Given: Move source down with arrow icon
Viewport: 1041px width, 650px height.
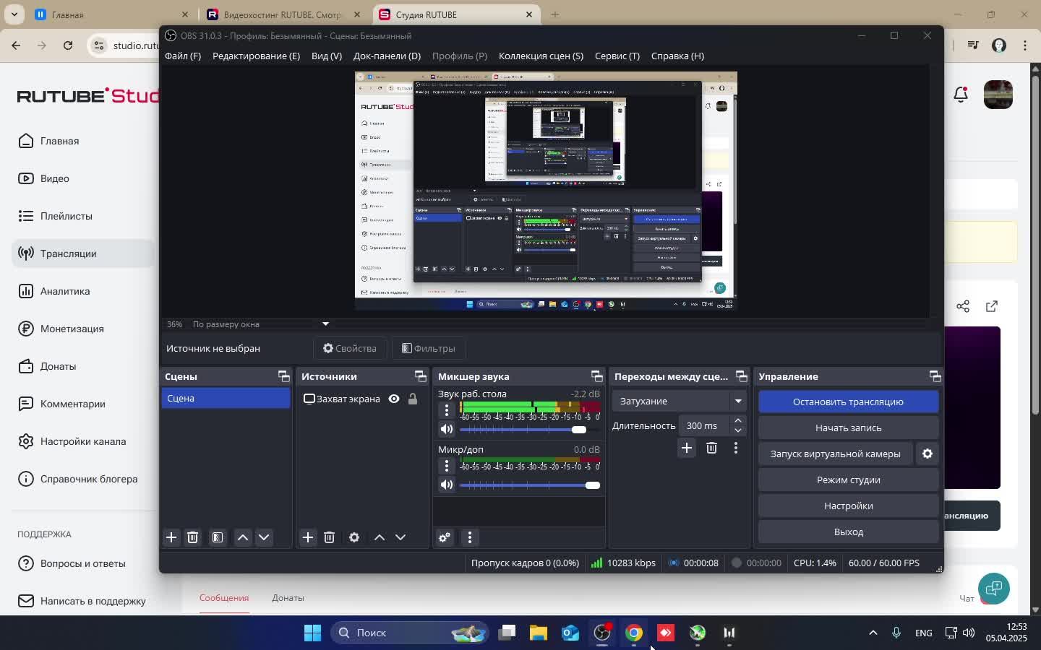Looking at the screenshot, I should point(400,537).
